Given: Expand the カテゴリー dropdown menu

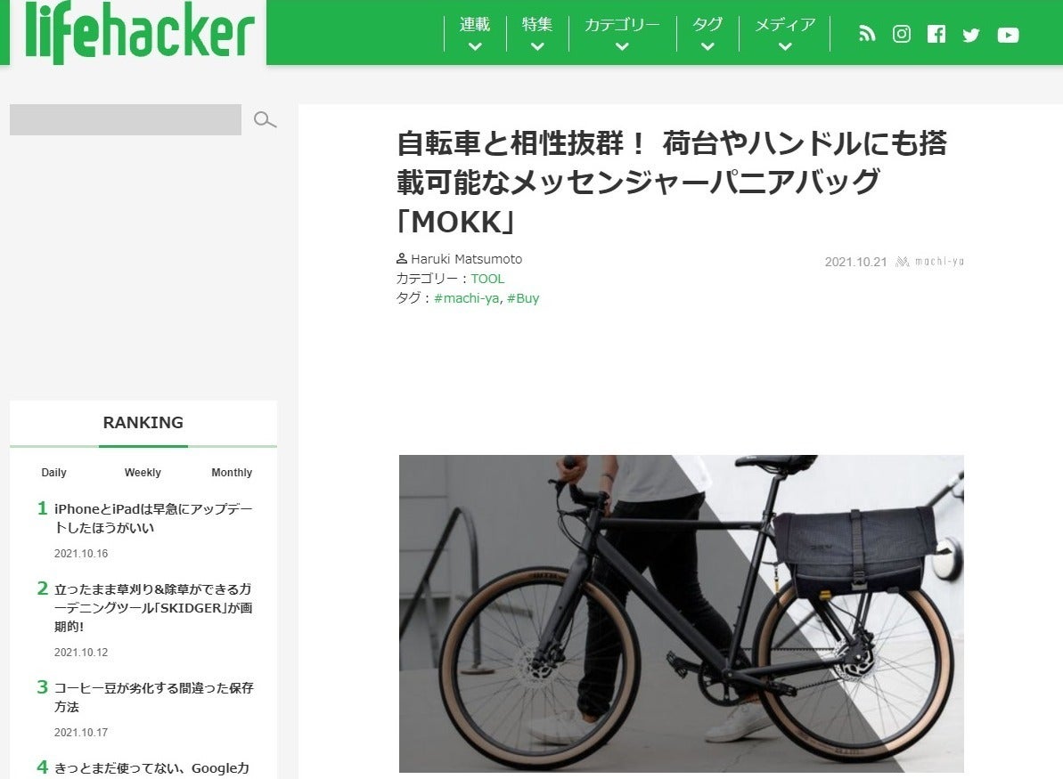Looking at the screenshot, I should coord(622,33).
